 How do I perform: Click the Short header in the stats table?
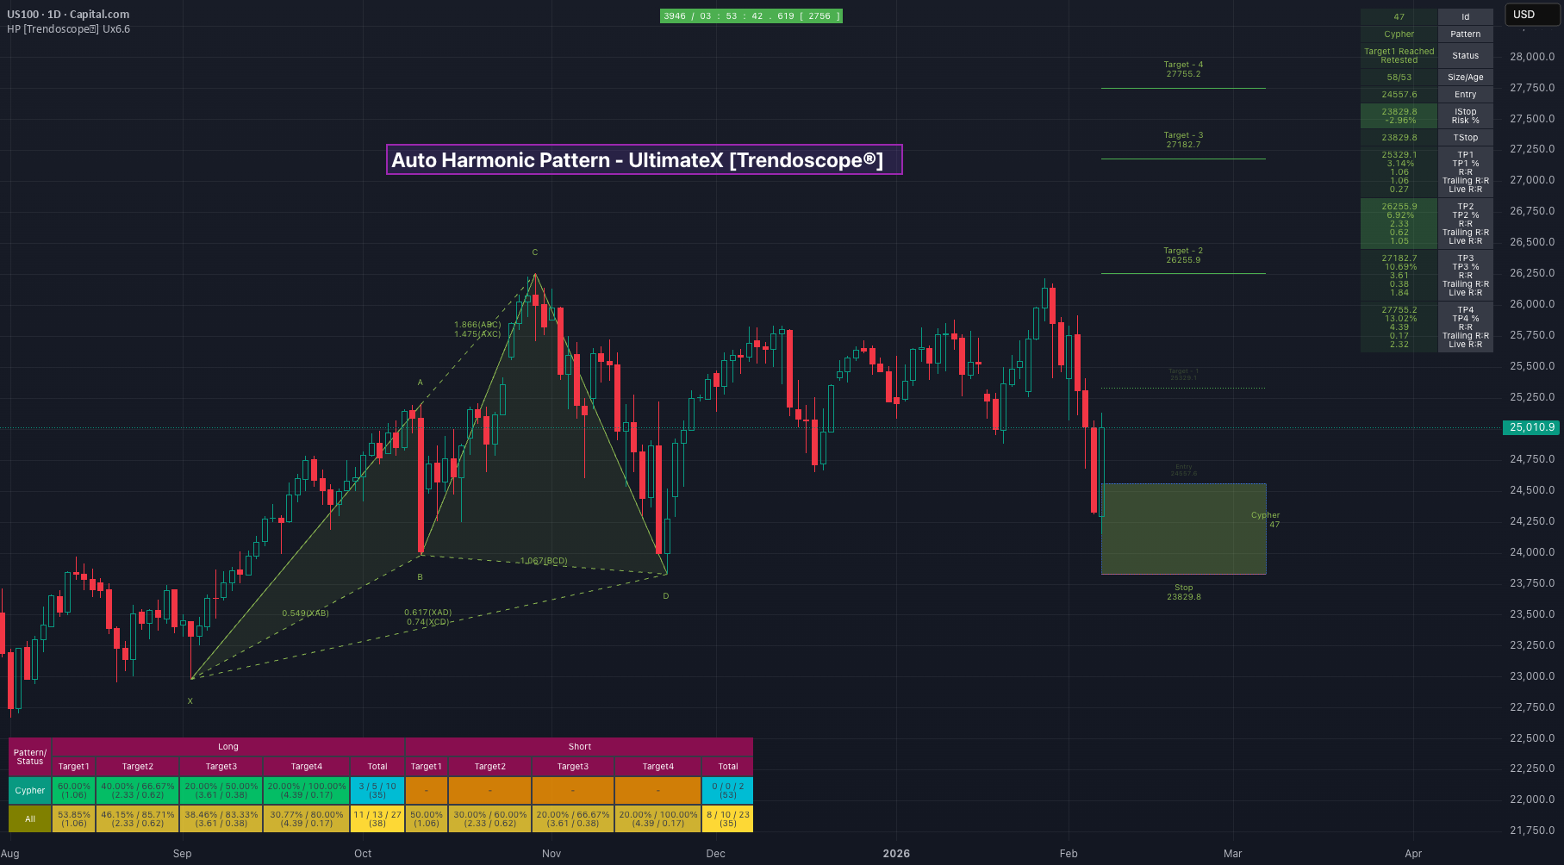click(x=580, y=747)
